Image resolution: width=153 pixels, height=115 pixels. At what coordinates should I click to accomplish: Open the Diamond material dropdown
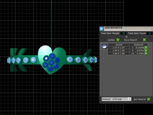point(129,99)
